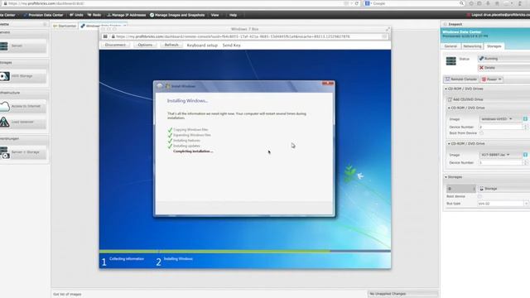530x298 pixels.
Task: Click Keyboard setup in remote console
Action: (x=202, y=46)
